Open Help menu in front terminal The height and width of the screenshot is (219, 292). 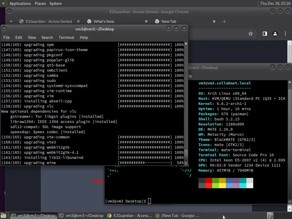[84, 37]
